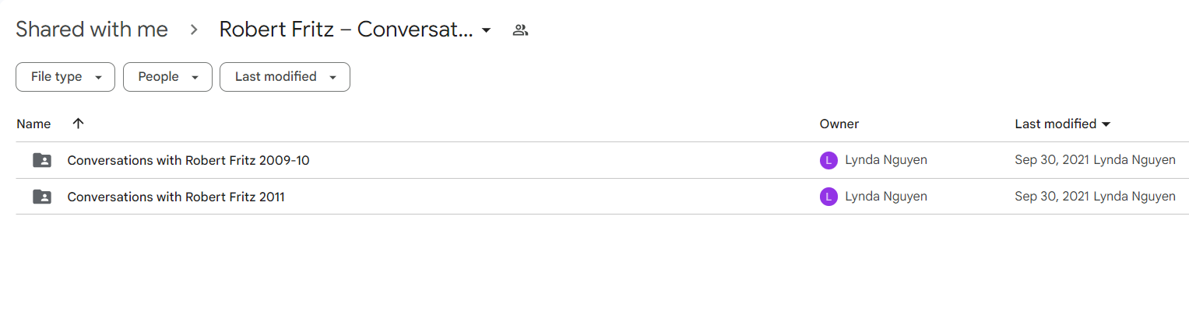Open the File type filter dropdown
1189x321 pixels.
pos(65,77)
